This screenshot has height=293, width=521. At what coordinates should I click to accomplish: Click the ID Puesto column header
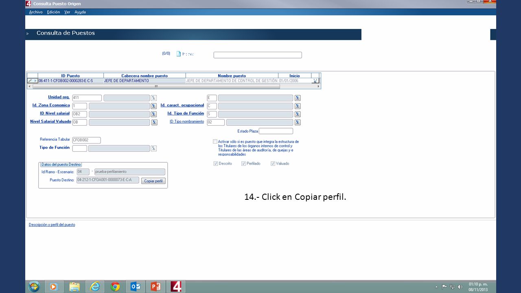(70, 76)
